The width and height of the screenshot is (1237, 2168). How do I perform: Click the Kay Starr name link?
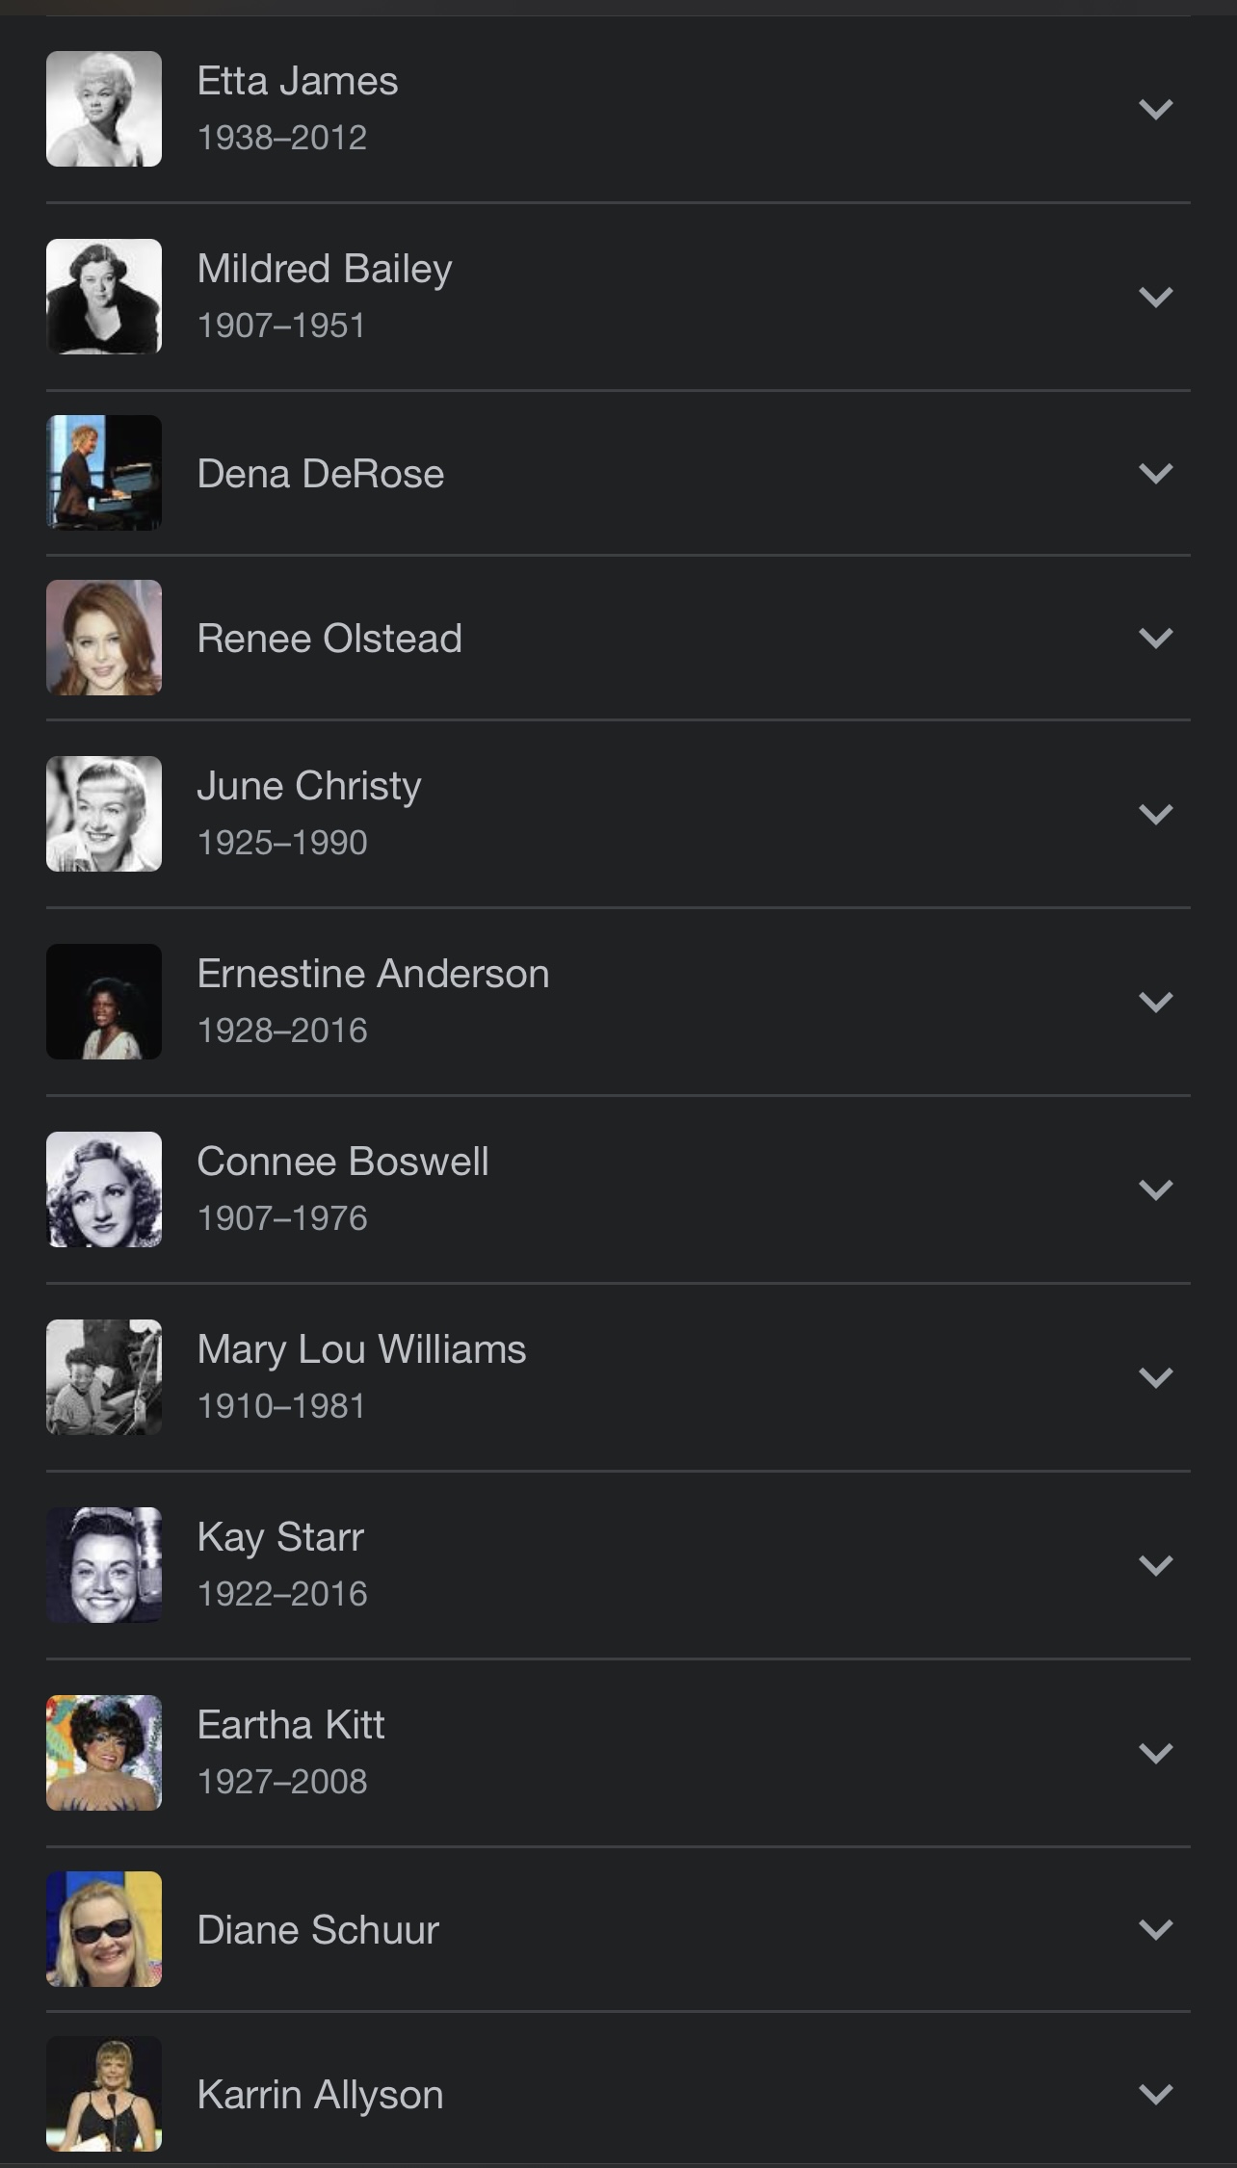[280, 1537]
